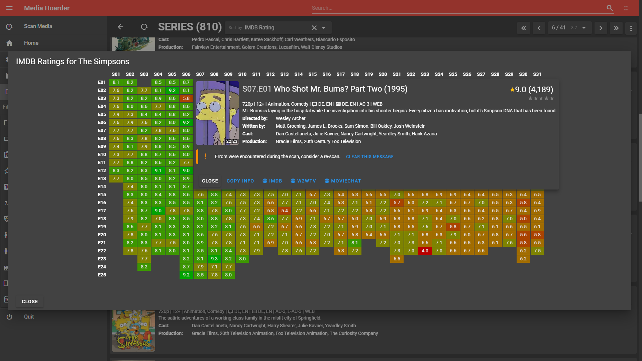Image resolution: width=642 pixels, height=361 pixels.
Task: Click the E25 episode row label
Action: (102, 275)
